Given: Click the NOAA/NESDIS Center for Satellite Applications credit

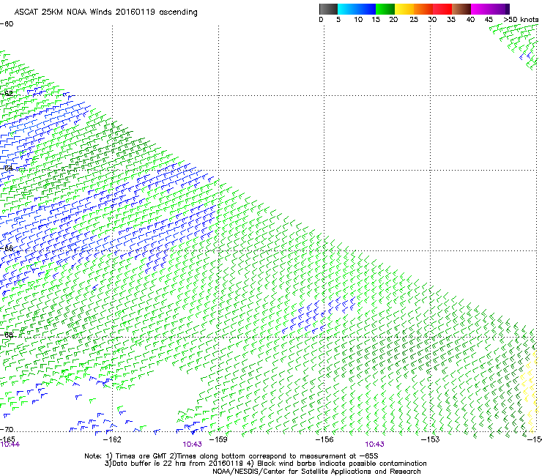Looking at the screenshot, I should coord(316,472).
